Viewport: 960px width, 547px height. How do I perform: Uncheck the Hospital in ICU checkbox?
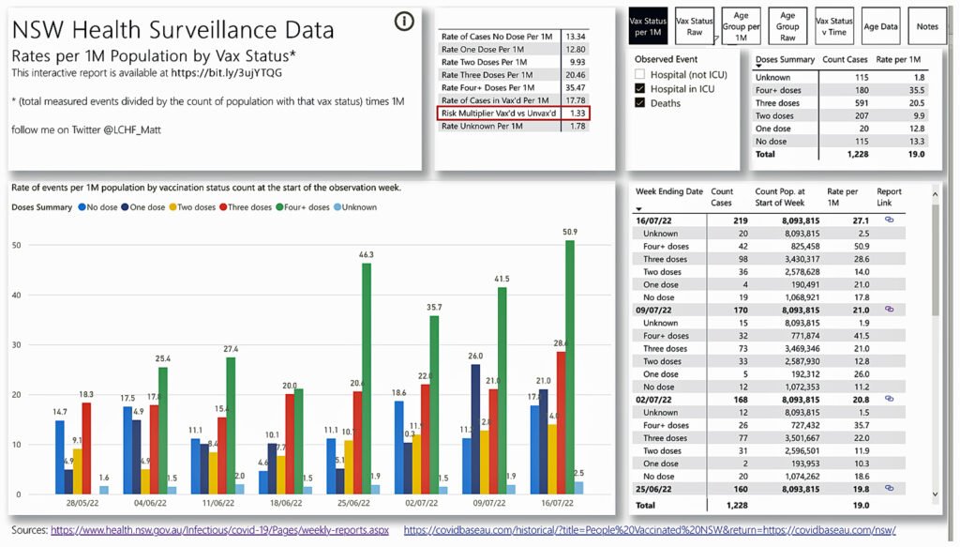point(639,88)
